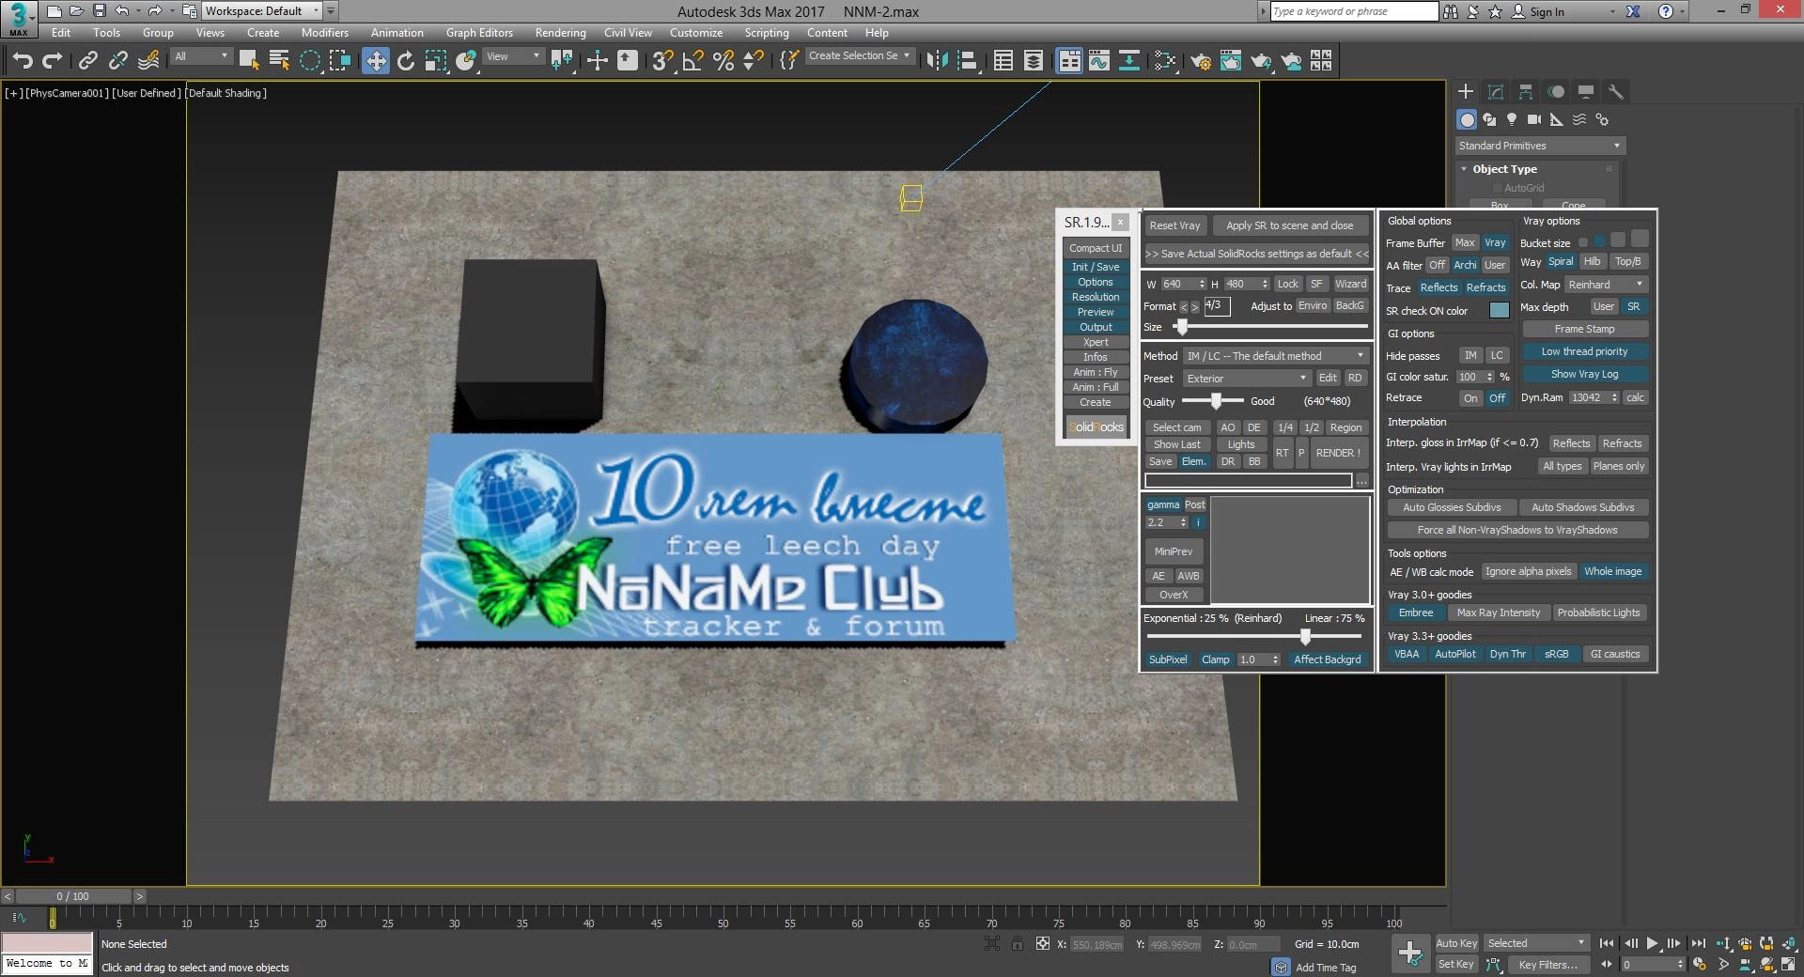Activate the Unlink Selection tool
Screen dimensions: 1804x977
coord(117,61)
